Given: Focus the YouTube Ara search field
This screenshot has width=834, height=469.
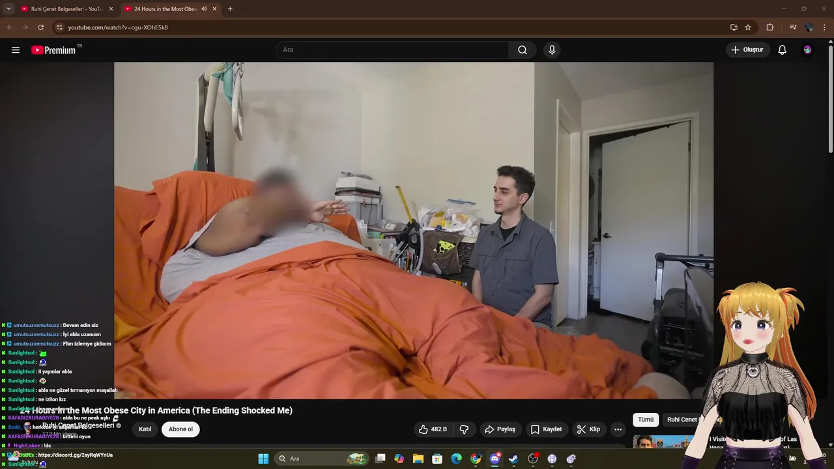Looking at the screenshot, I should [393, 50].
